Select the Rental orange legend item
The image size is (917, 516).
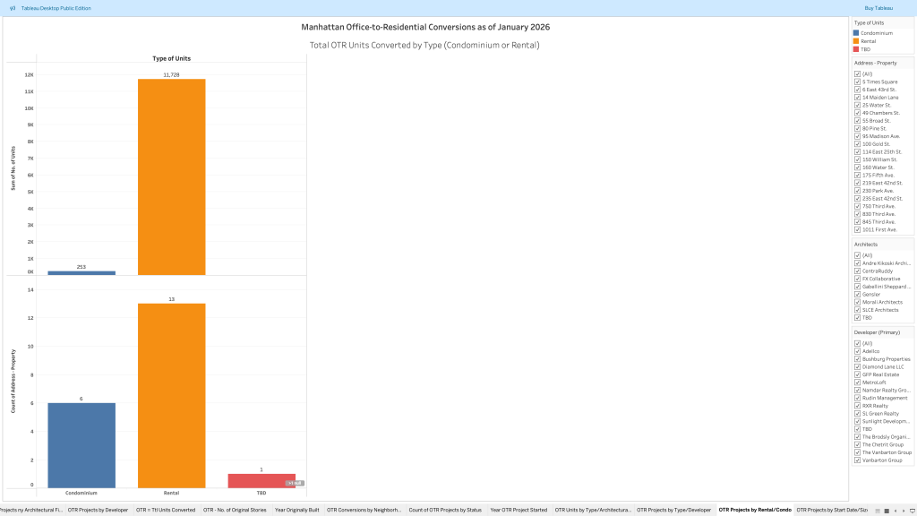coord(868,40)
